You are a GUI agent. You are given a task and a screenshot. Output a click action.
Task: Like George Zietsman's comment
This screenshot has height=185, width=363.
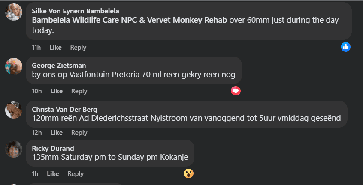57,91
